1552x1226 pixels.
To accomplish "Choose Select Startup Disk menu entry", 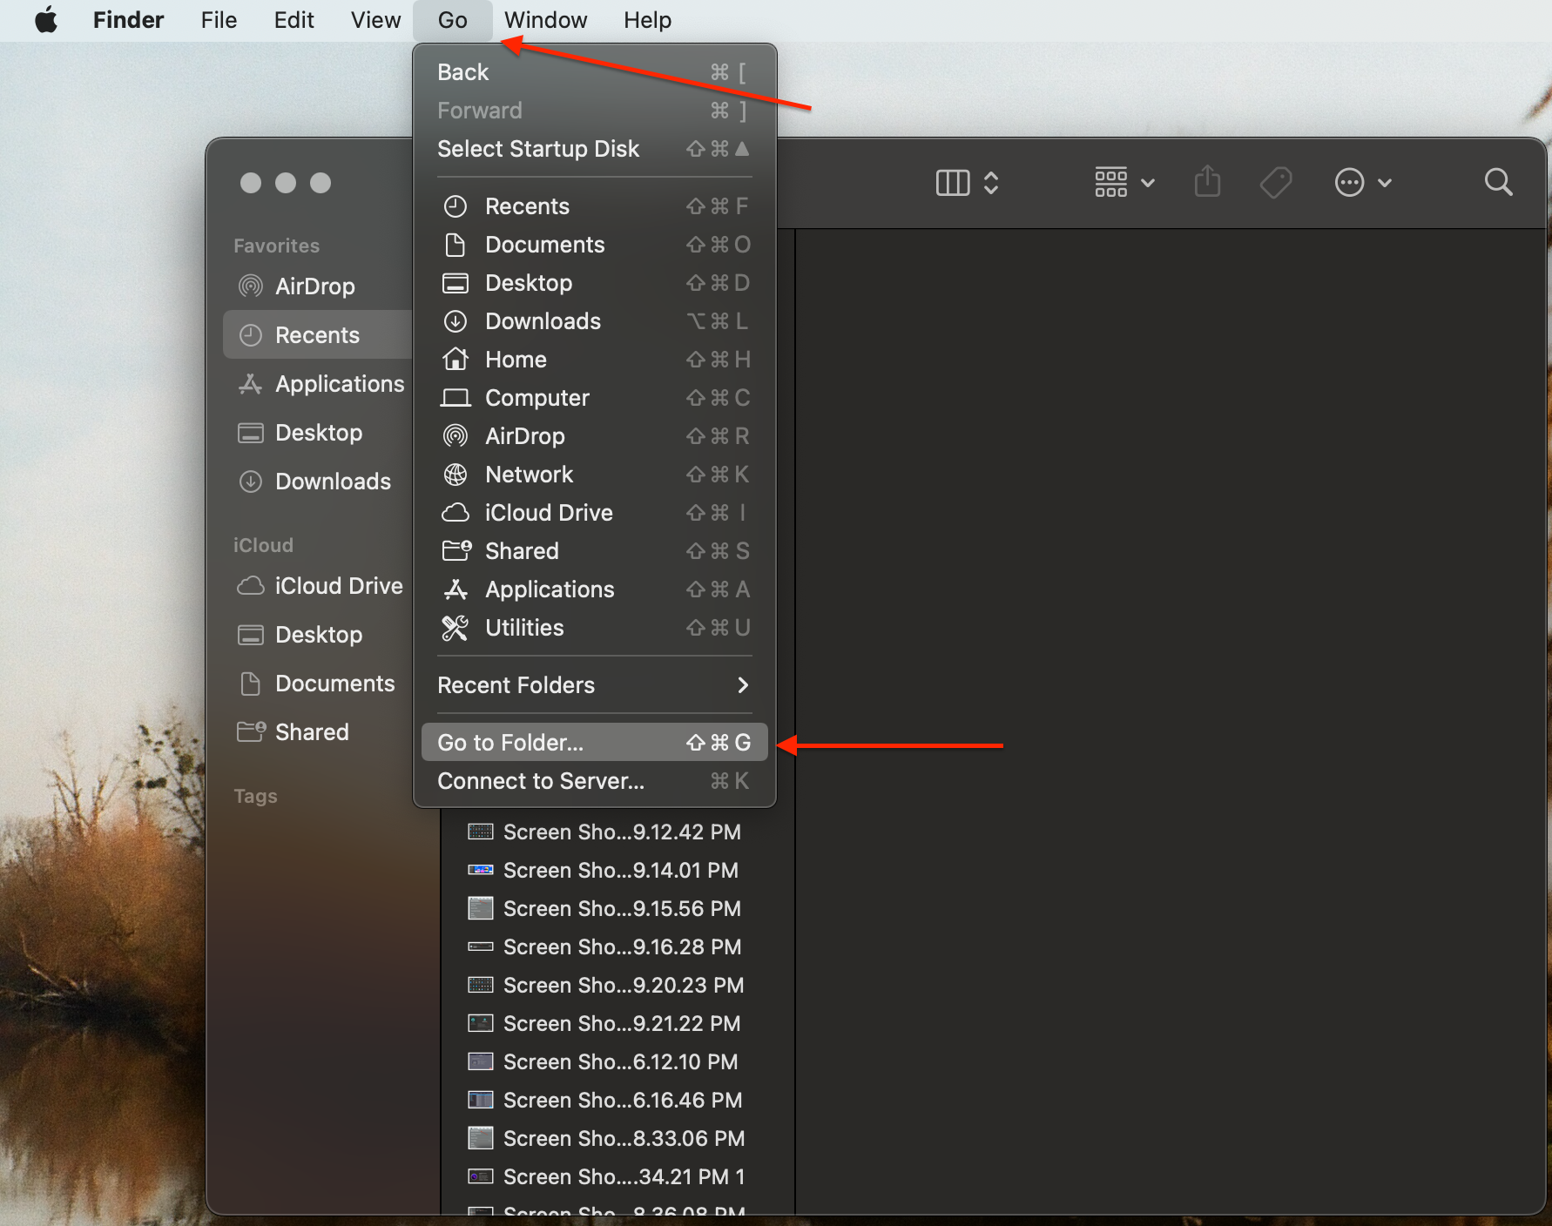I will pos(595,149).
